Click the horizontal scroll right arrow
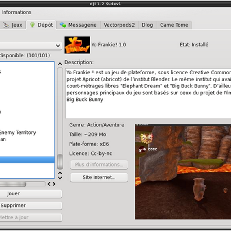The image size is (231, 231). tap(54, 184)
